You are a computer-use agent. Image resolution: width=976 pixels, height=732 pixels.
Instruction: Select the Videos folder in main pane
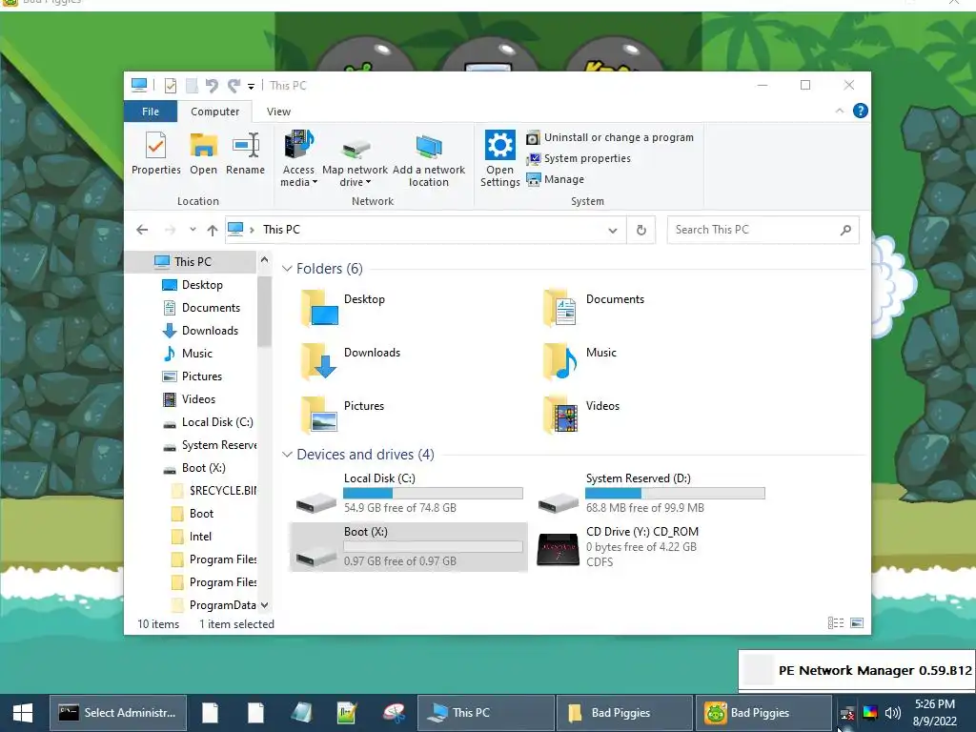coord(582,414)
